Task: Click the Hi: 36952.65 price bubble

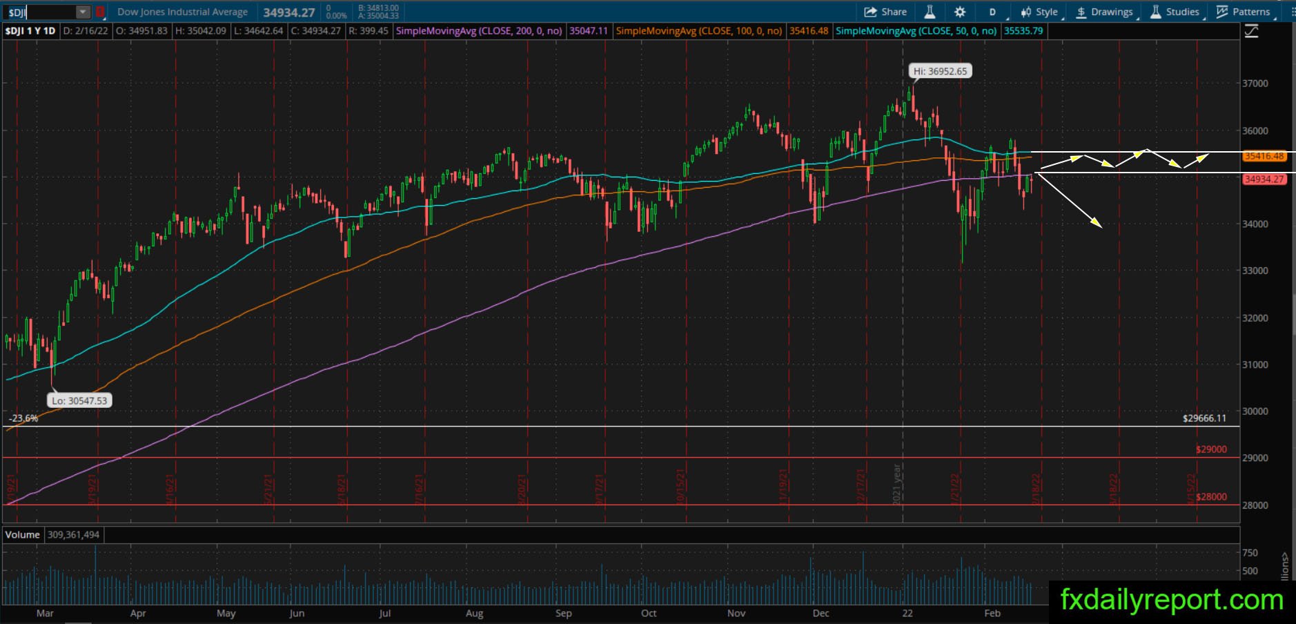Action: pos(941,71)
